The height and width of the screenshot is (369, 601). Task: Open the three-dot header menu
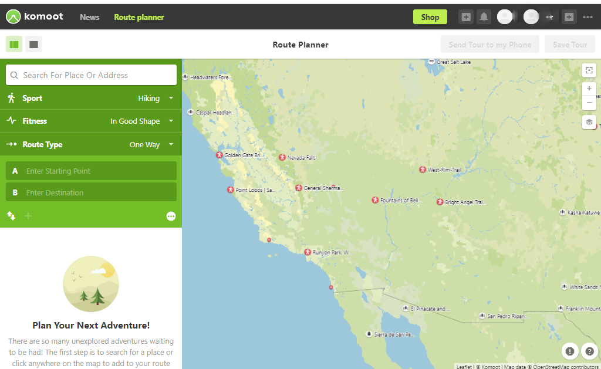pyautogui.click(x=588, y=17)
